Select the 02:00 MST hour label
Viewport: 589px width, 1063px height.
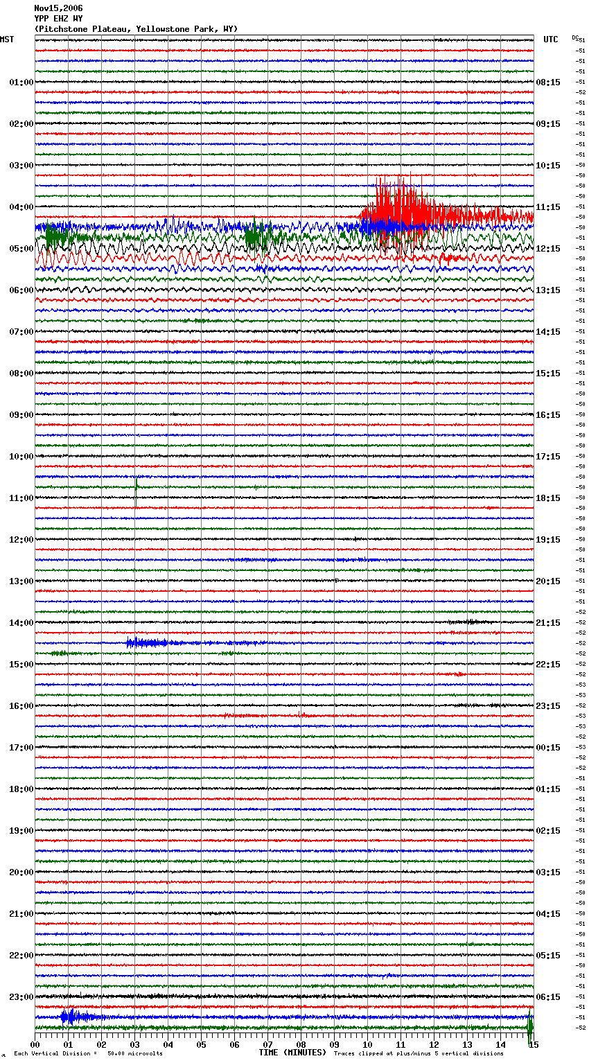pyautogui.click(x=21, y=124)
